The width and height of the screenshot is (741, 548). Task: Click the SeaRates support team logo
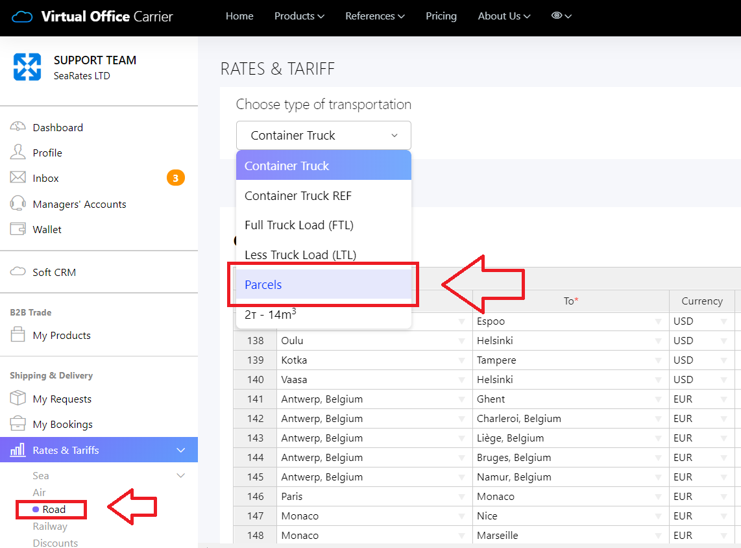pyautogui.click(x=27, y=67)
